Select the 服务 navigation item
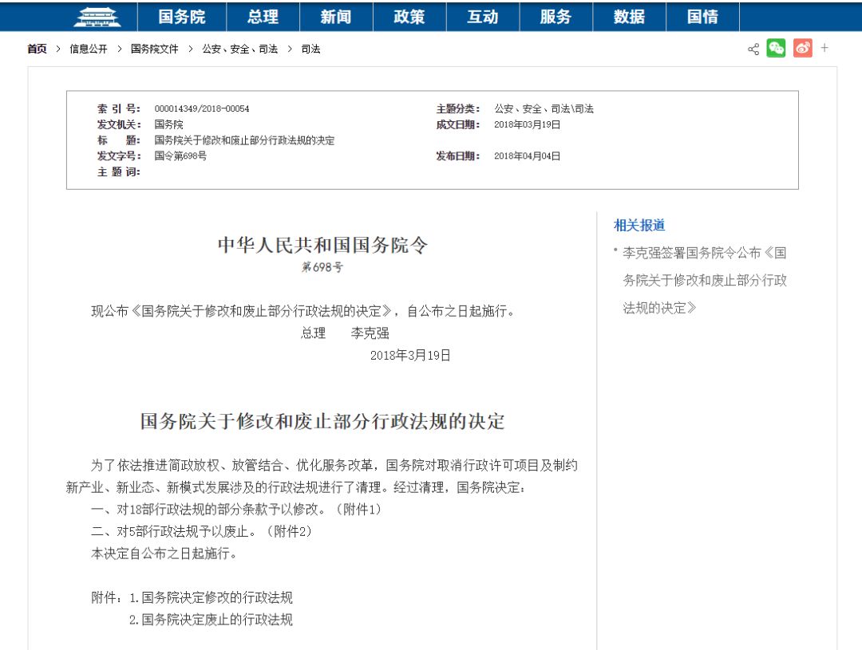The height and width of the screenshot is (650, 862). pos(556,17)
